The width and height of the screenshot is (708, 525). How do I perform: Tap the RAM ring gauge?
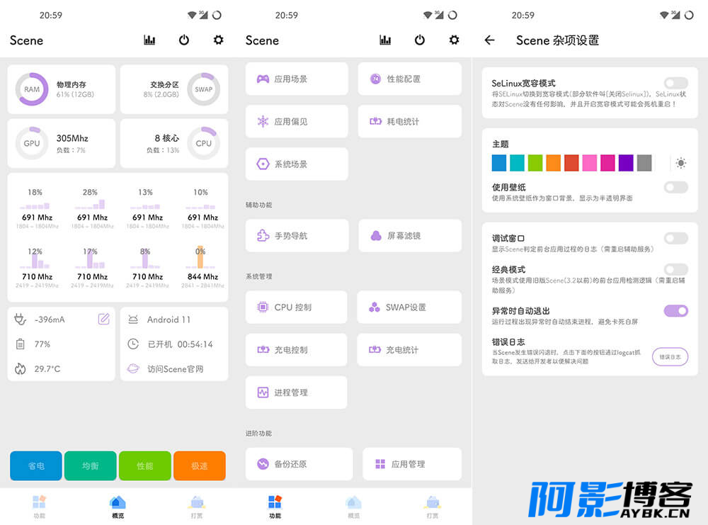click(x=32, y=89)
